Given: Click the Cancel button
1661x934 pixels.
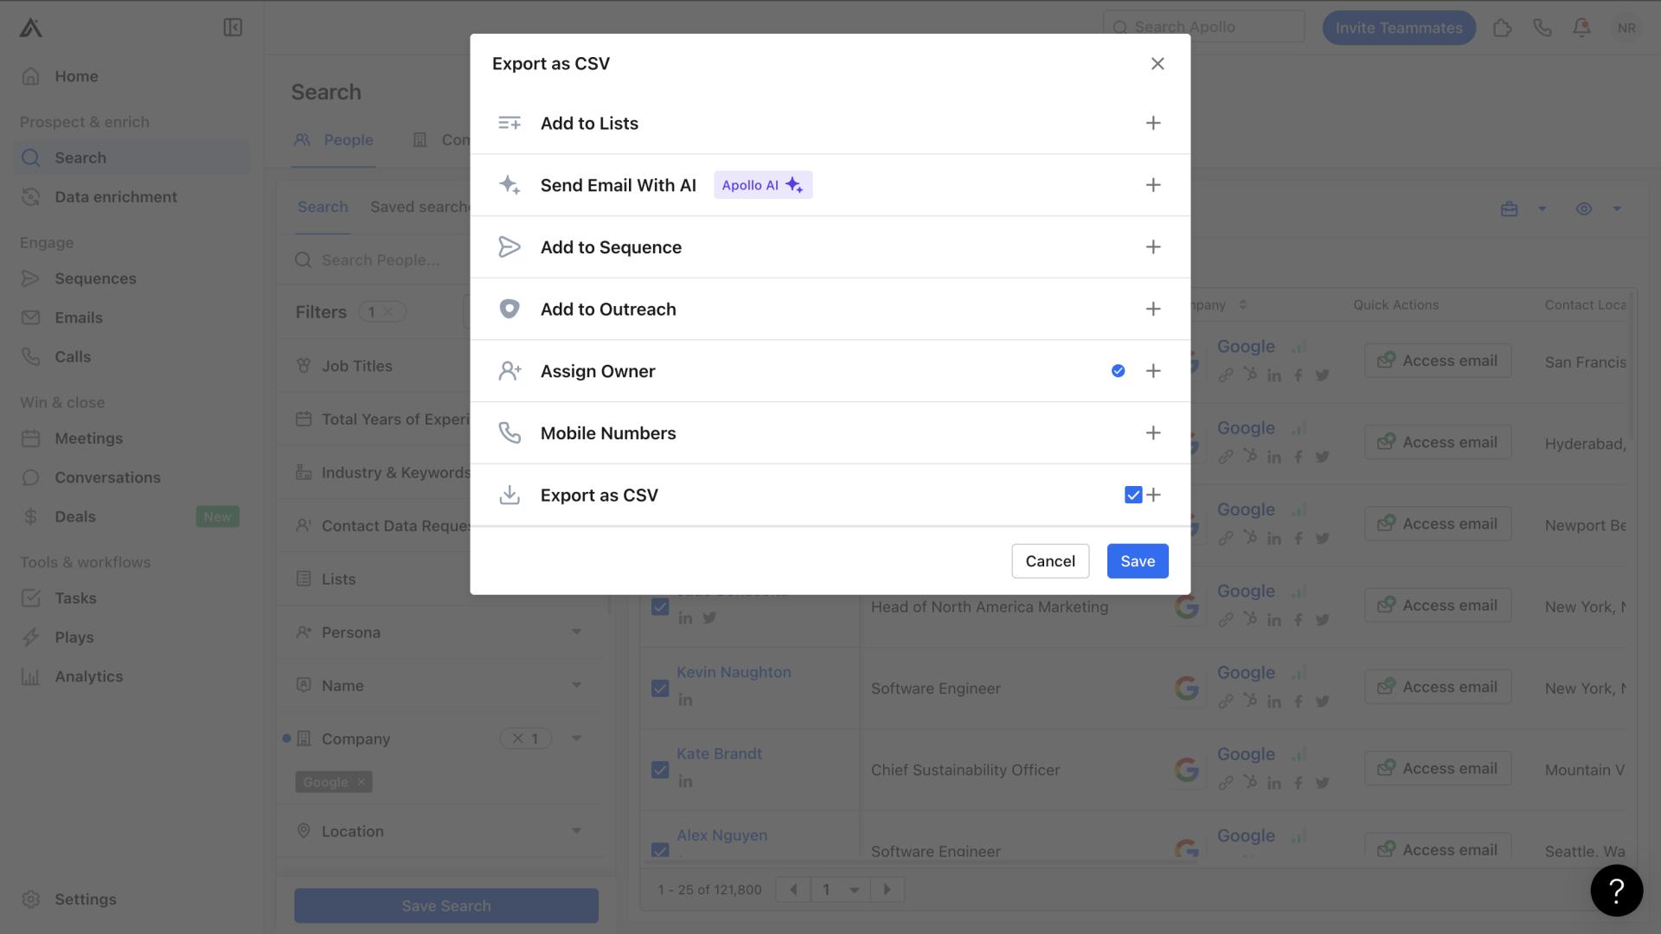Looking at the screenshot, I should [x=1051, y=560].
